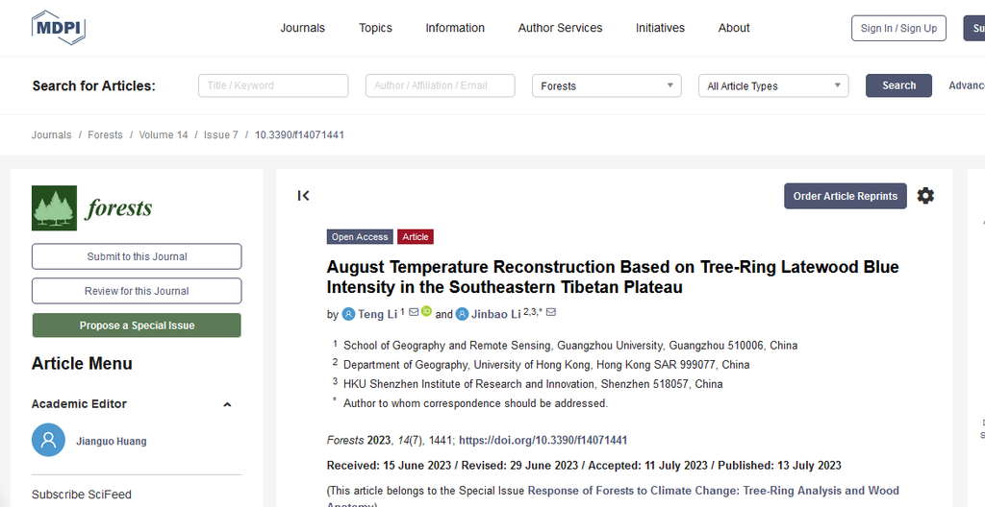Click Order Article Reprints button

tap(845, 196)
